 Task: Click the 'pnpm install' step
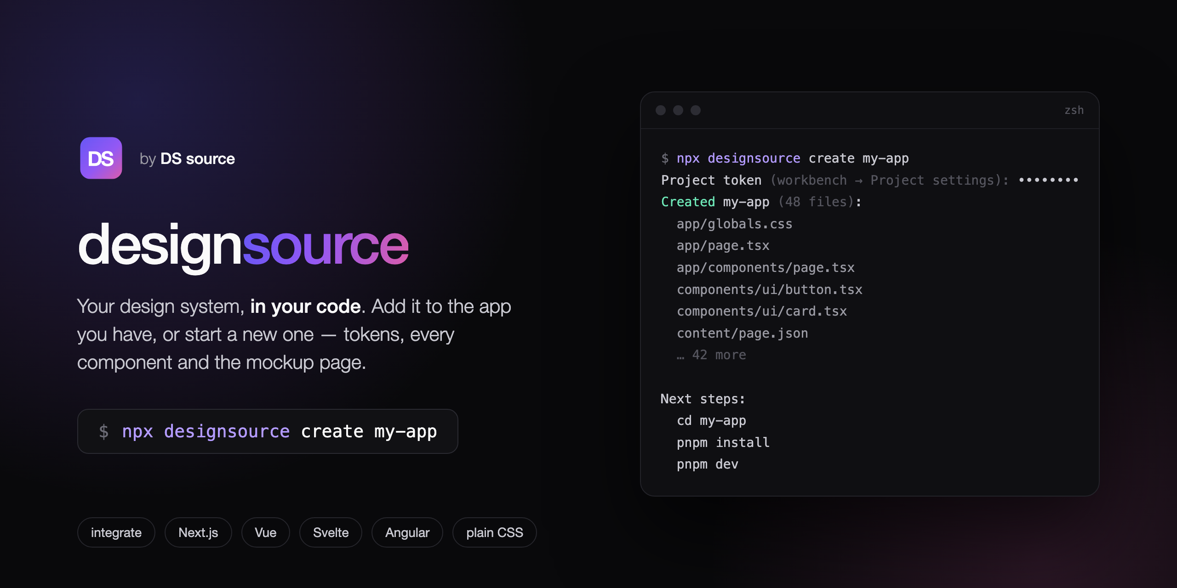[723, 442]
